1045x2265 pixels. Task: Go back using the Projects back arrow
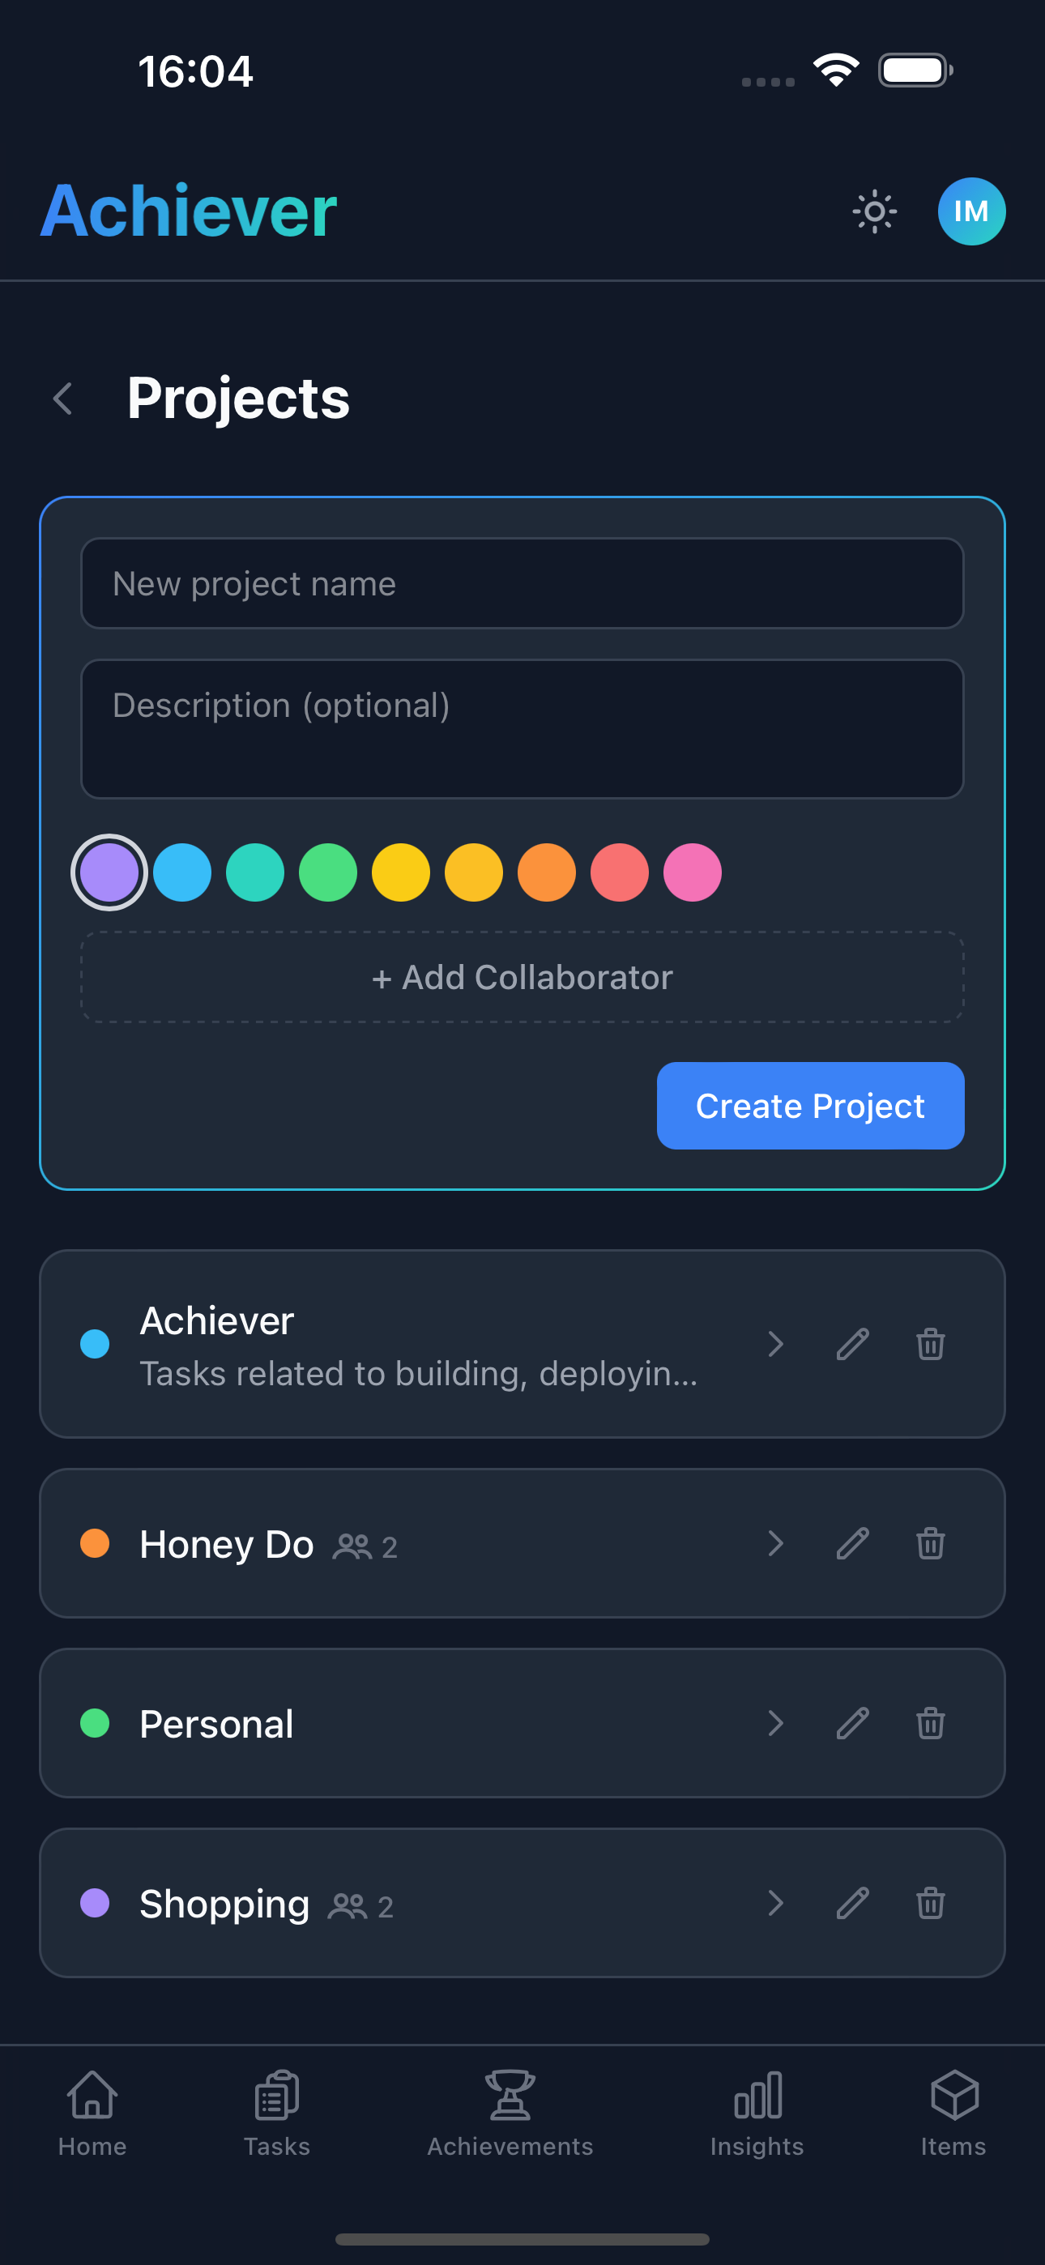(x=62, y=399)
